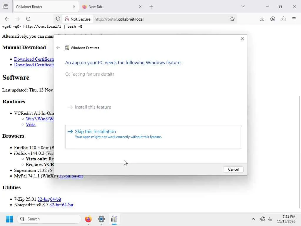The width and height of the screenshot is (301, 226).
Task: Open the clock and date 7:21 PM
Action: [286, 219]
